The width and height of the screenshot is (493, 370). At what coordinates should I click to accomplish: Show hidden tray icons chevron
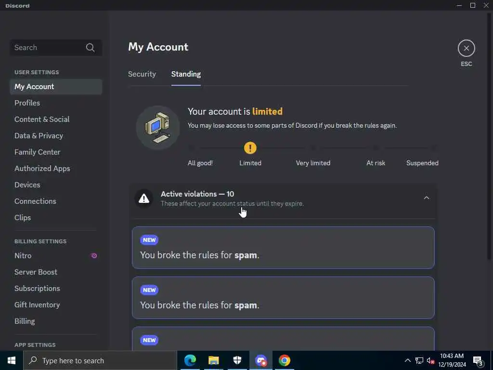(407, 360)
